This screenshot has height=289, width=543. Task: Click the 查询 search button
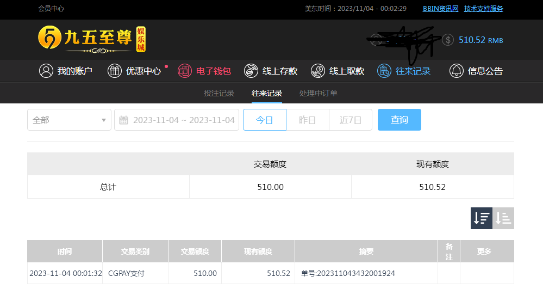point(400,120)
